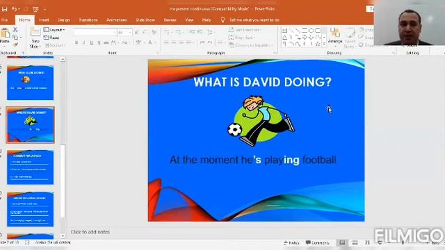Click the slide panel scroll up arrow
This screenshot has height=250, width=445.
(x=63, y=59)
